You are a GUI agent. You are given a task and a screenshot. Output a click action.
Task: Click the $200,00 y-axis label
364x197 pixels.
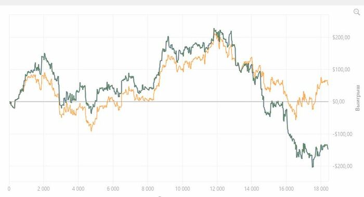[341, 37]
